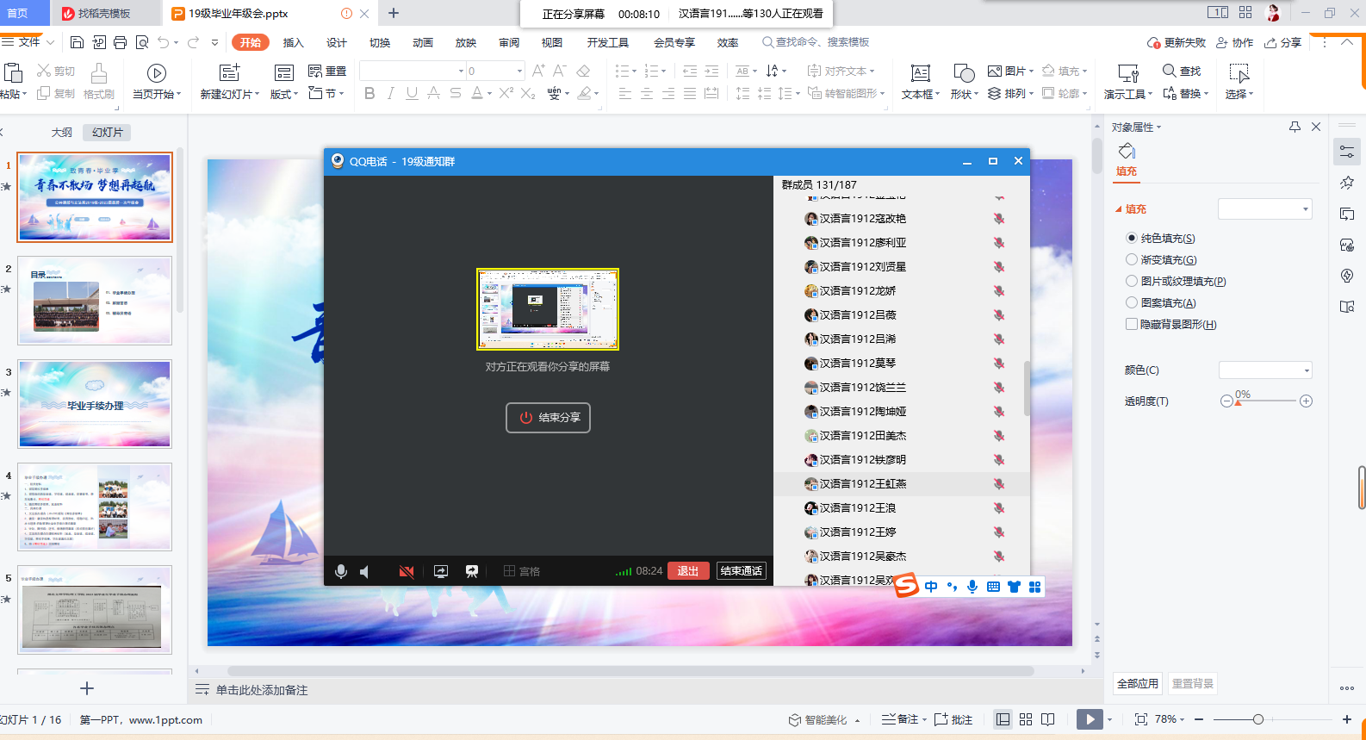Check the hide background graphics checkbox
This screenshot has height=740, width=1366.
tap(1132, 324)
